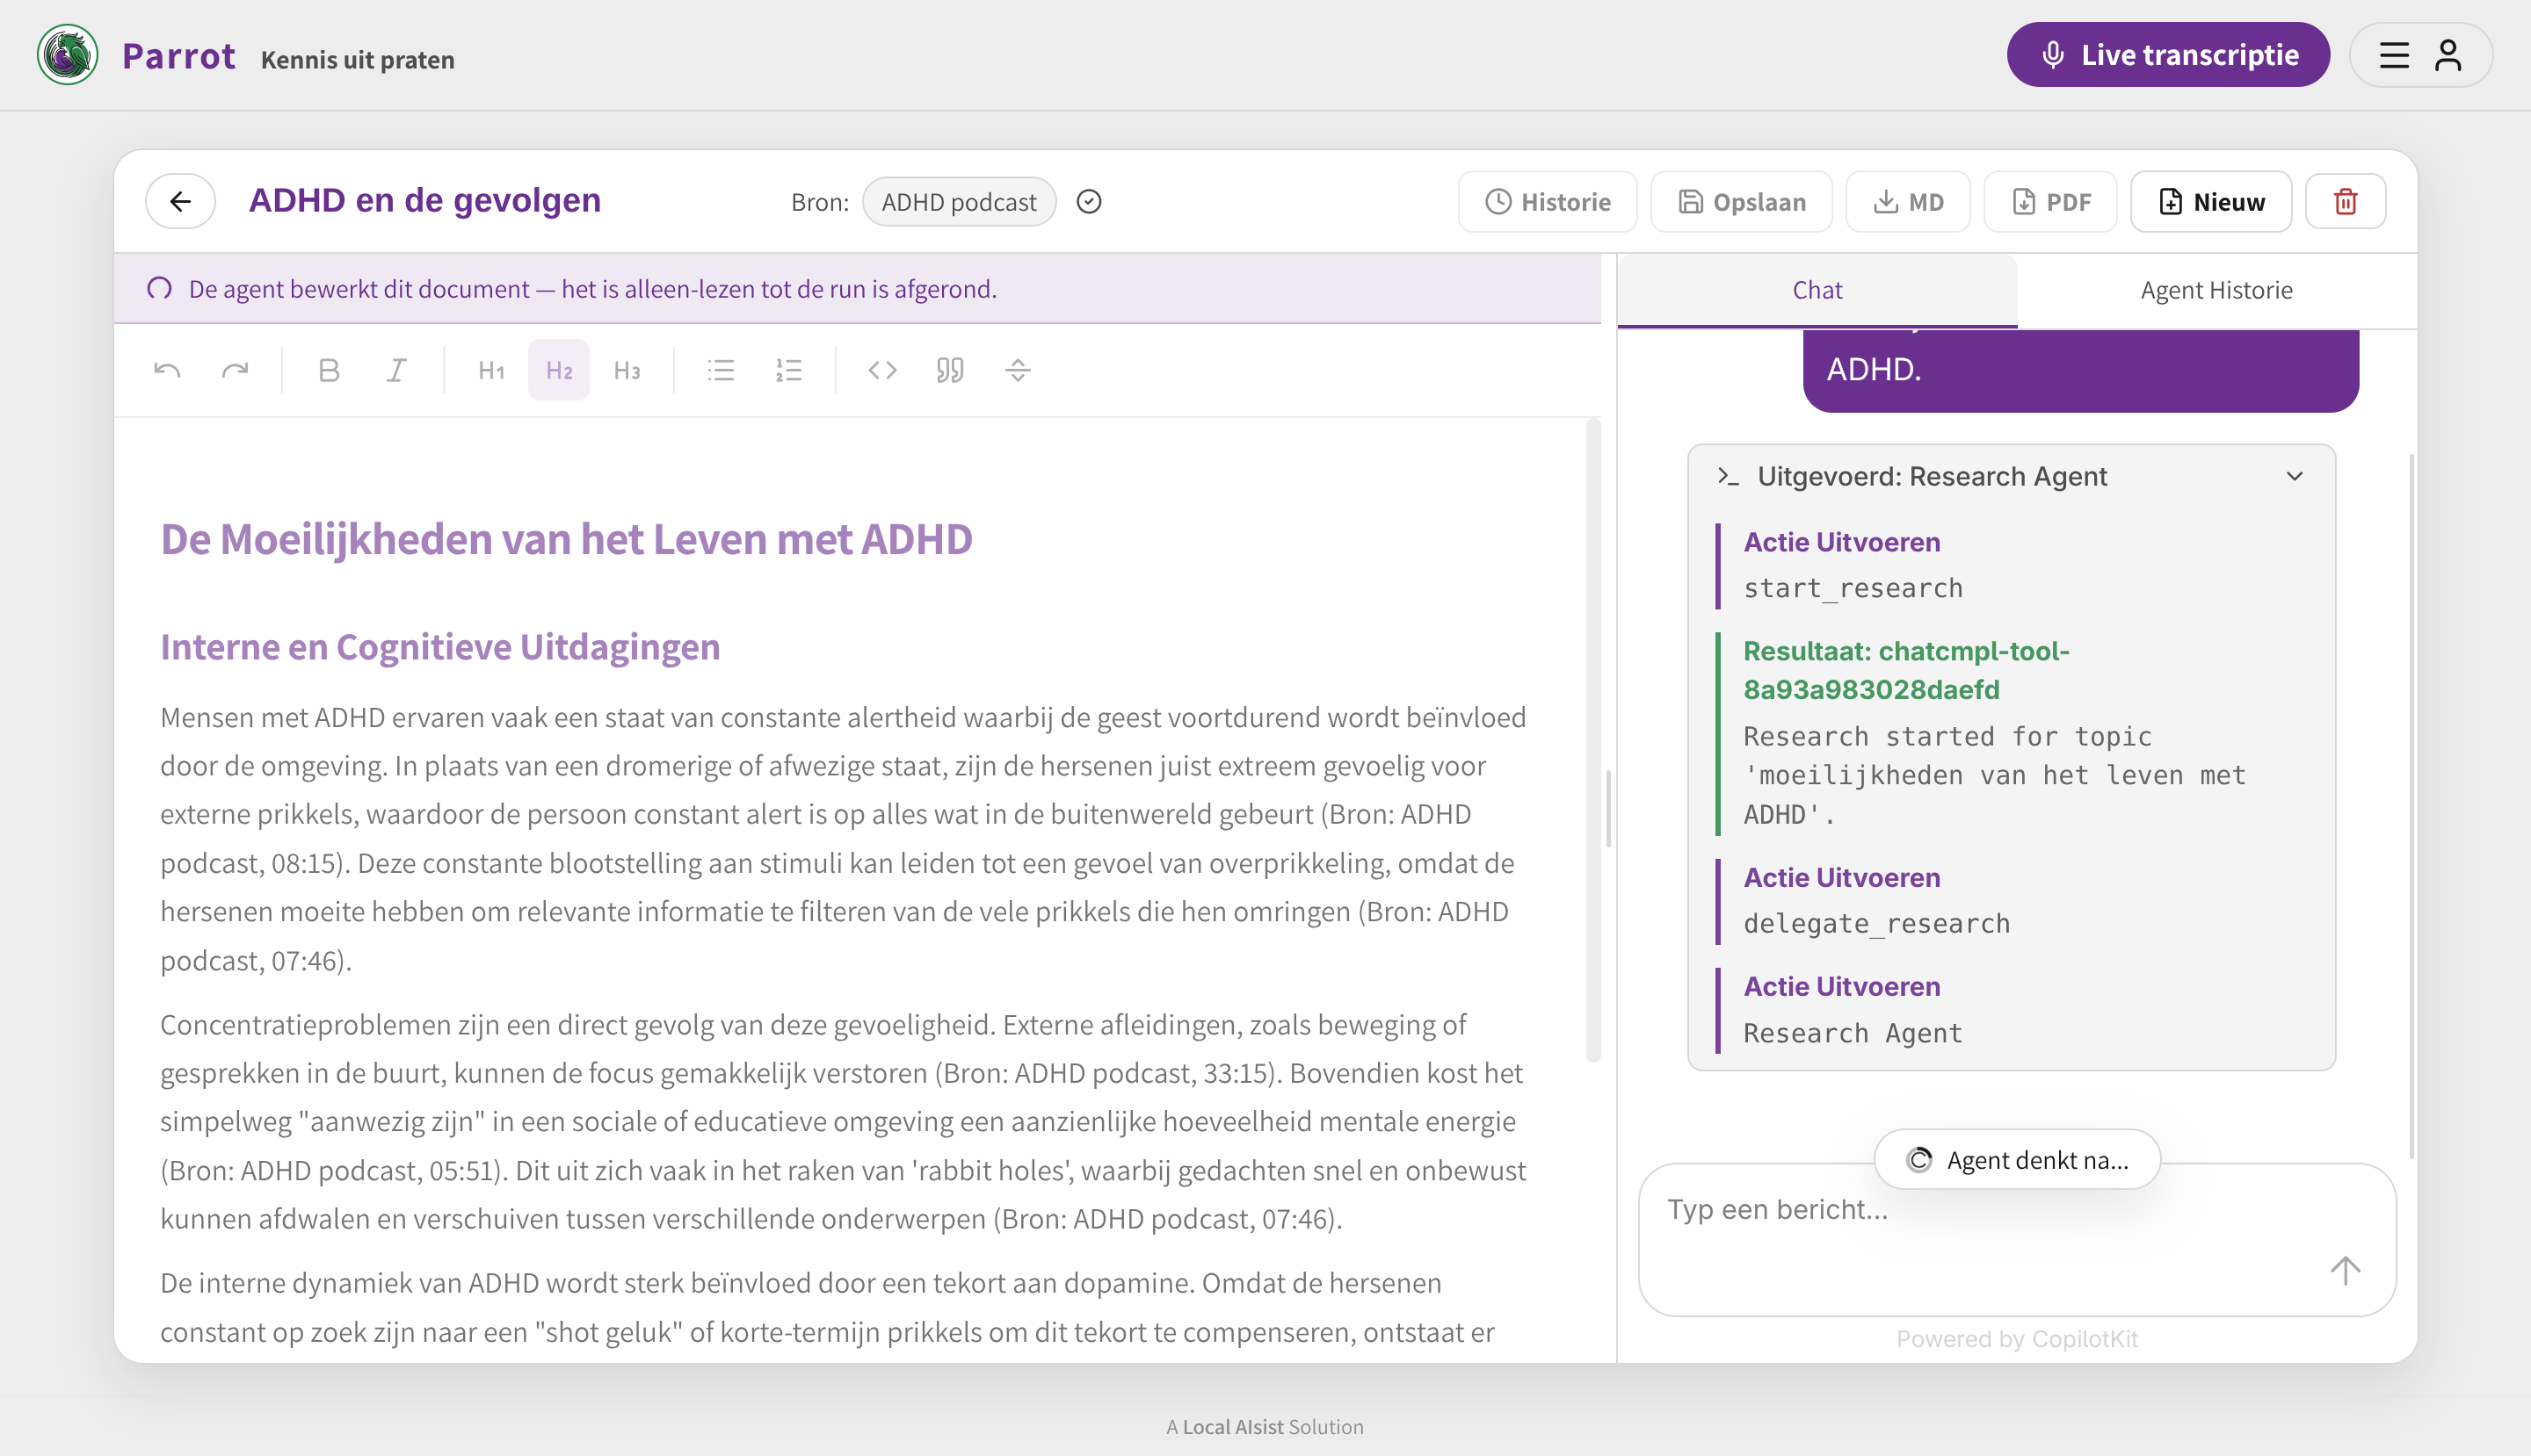This screenshot has width=2531, height=1456.
Task: Create a Nieuw document
Action: click(2211, 202)
